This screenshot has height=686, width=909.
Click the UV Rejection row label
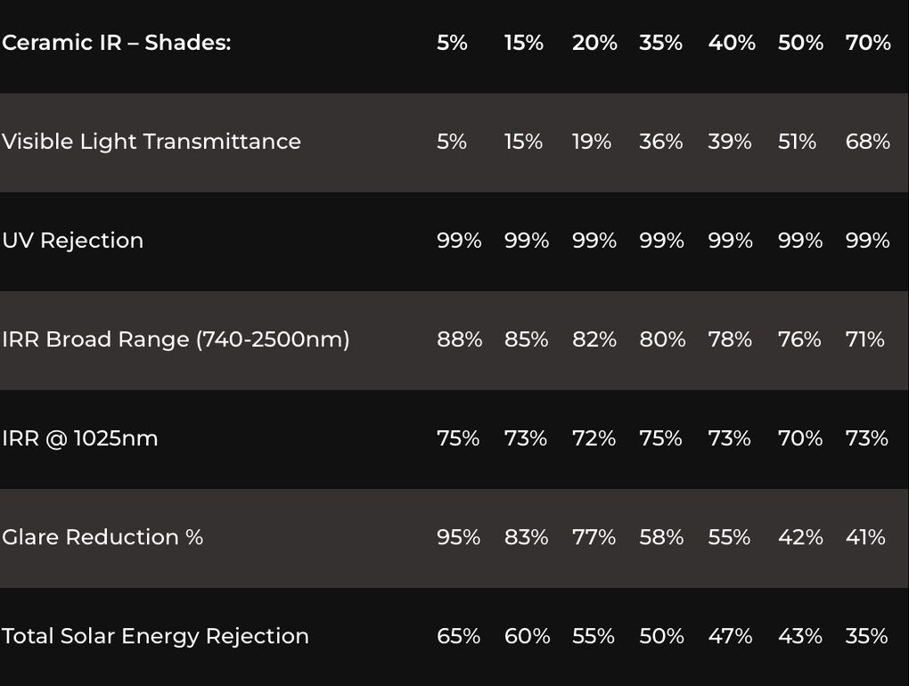pos(72,241)
